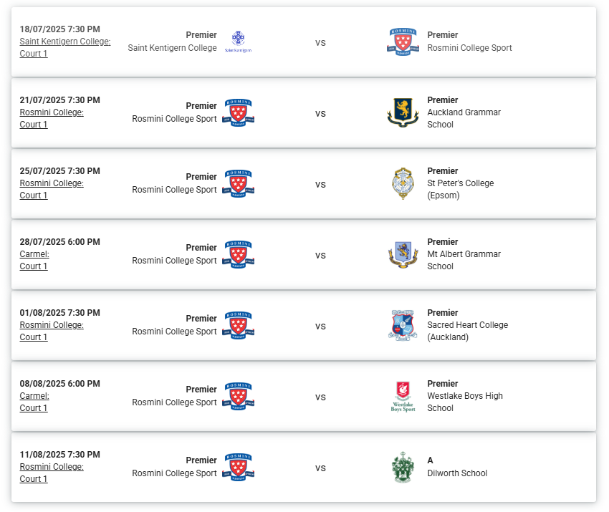Click the Sacred Heart College (Auckland) crest
The width and height of the screenshot is (609, 512).
coord(403,325)
